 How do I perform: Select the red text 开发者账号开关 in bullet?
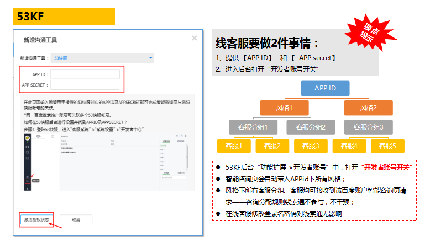(387, 168)
